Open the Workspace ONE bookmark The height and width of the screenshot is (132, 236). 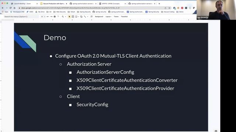(x=17, y=12)
